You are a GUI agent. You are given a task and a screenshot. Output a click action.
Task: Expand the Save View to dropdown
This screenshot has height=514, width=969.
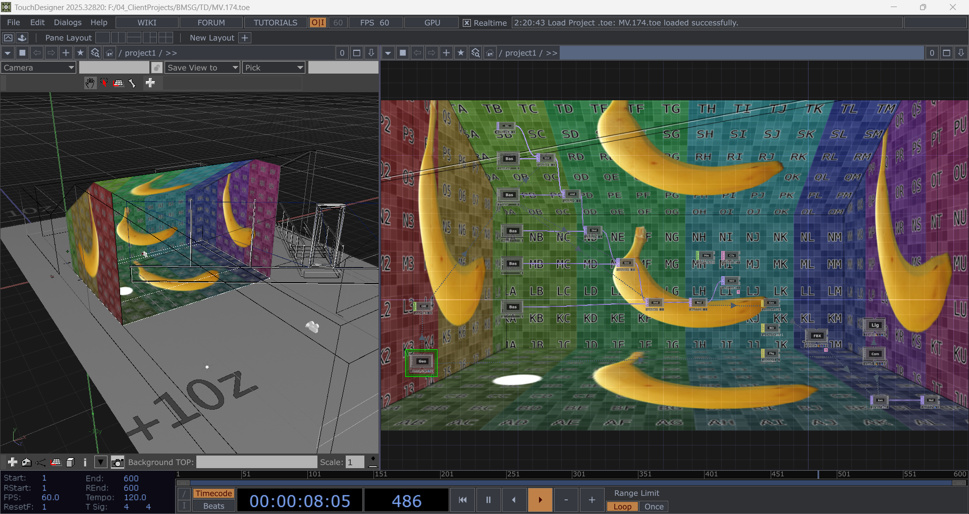tap(202, 68)
